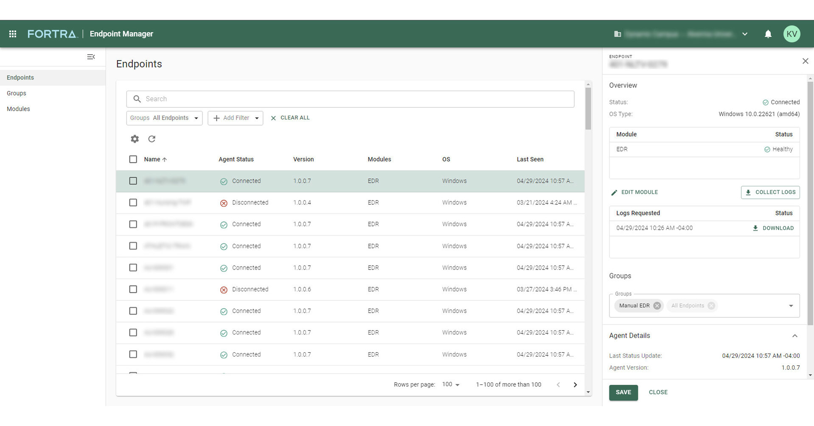Collapse the Agent Details section

795,336
